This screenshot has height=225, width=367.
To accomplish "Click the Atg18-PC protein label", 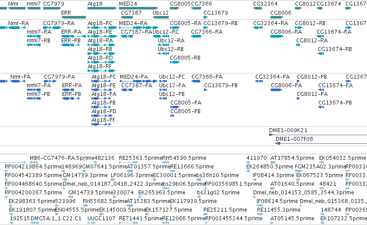I will 104,77.
